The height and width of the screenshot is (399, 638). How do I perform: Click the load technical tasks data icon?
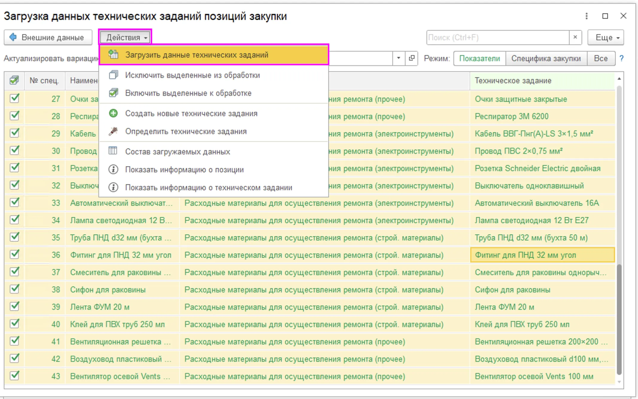113,55
